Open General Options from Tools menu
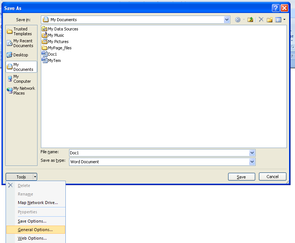 [36, 230]
